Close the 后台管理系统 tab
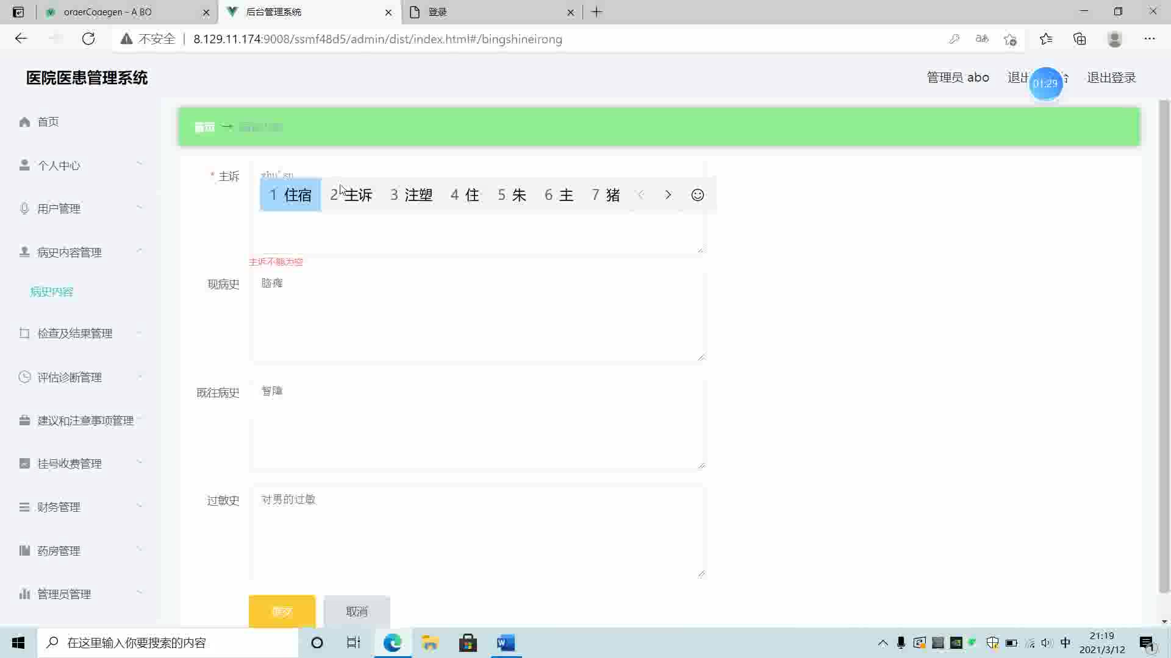Image resolution: width=1171 pixels, height=658 pixels. click(388, 12)
